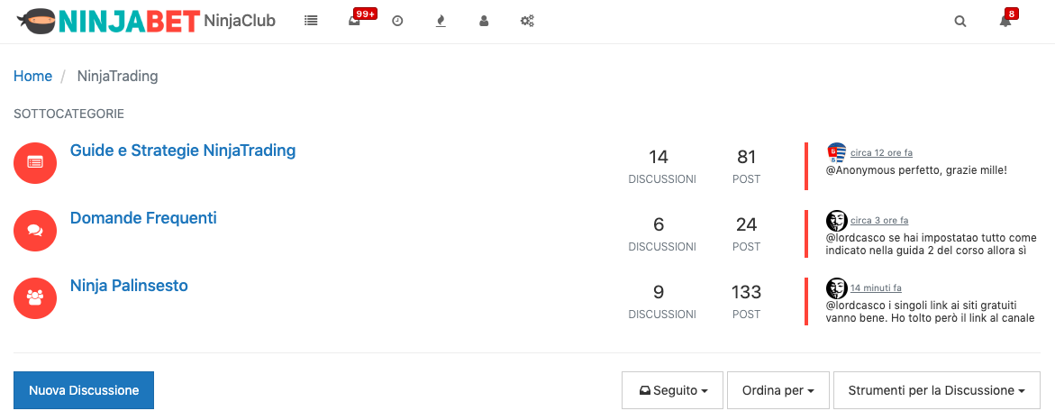Open the categories list icon in navbar
This screenshot has width=1055, height=420.
click(x=310, y=21)
